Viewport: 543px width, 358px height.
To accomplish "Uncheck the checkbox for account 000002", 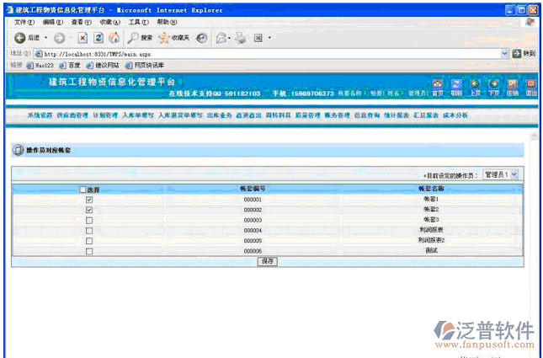I will 89,210.
